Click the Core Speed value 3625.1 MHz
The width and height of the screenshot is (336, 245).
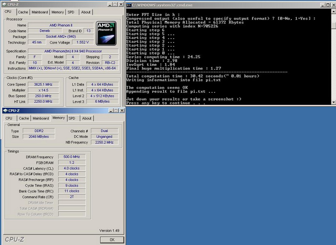[43, 84]
